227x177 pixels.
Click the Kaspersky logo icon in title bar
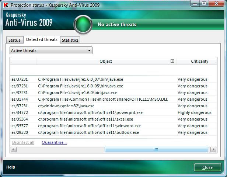[x=6, y=5]
